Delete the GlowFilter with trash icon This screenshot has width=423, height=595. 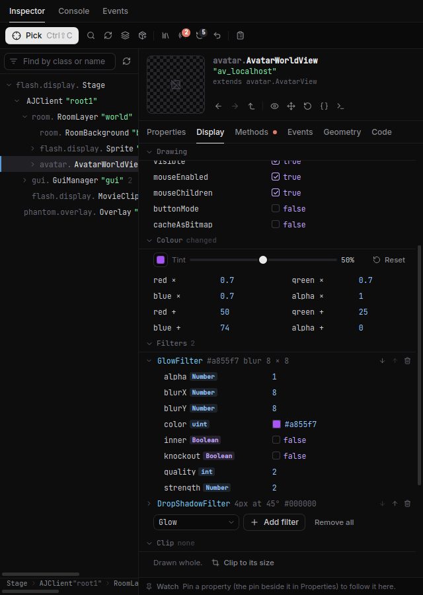407,361
